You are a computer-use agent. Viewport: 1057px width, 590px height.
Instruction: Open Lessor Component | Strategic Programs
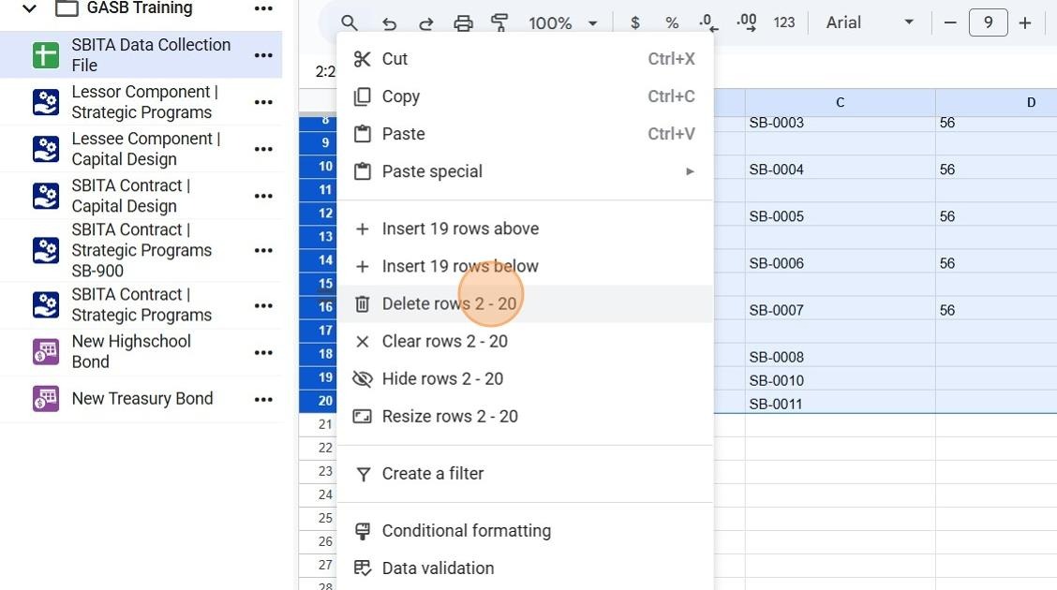coord(141,102)
